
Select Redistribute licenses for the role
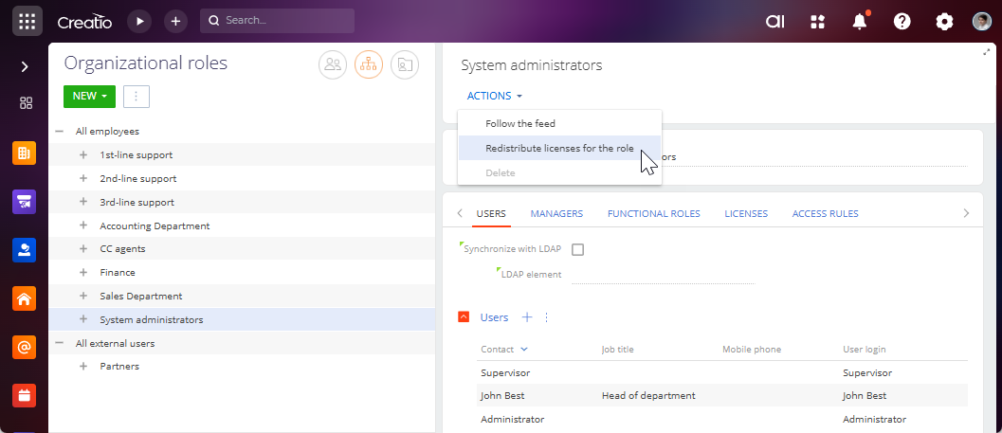click(558, 149)
